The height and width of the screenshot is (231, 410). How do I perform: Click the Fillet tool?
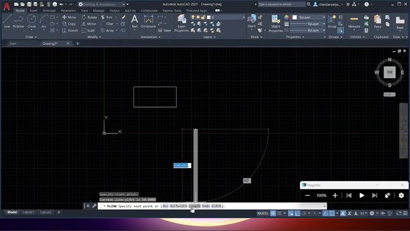click(107, 24)
